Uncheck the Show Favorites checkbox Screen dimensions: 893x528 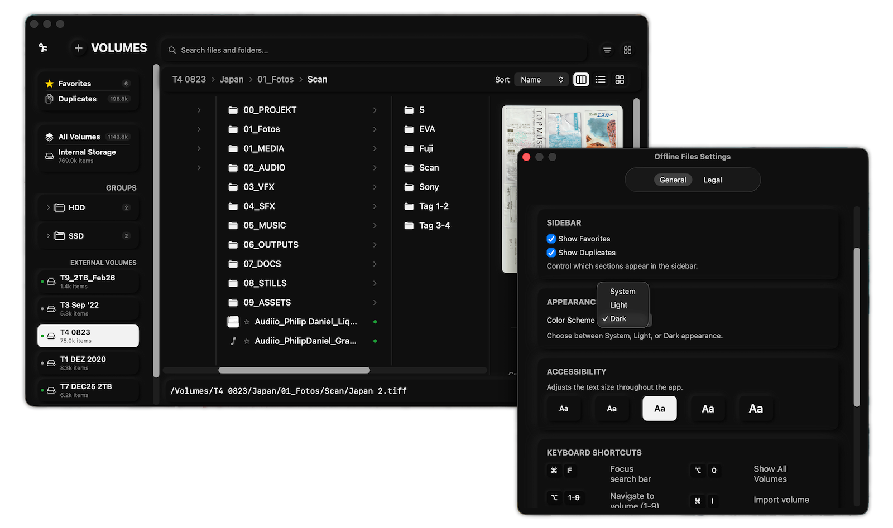click(x=551, y=238)
